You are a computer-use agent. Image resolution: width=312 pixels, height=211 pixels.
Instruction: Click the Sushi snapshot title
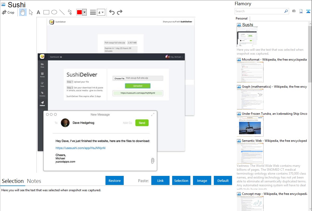[247, 25]
